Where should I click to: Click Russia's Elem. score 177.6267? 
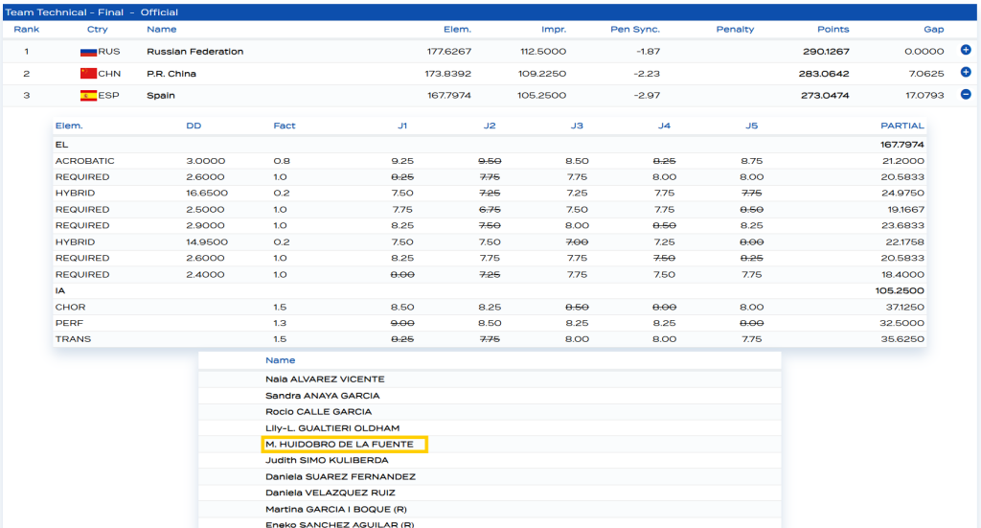tap(448, 52)
